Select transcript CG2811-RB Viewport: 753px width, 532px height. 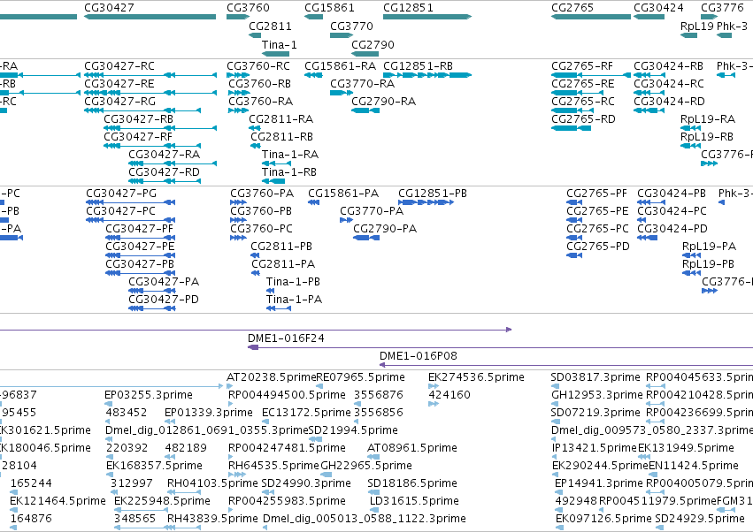coord(282,137)
